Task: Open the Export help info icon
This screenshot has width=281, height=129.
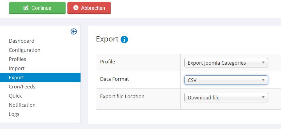Action: tap(124, 39)
